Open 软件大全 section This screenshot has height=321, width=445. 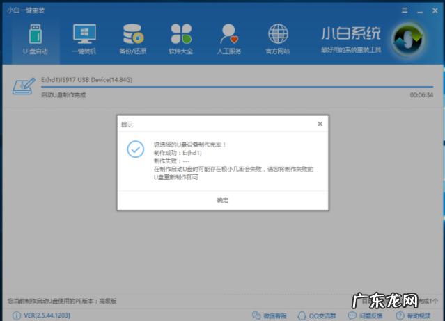pyautogui.click(x=181, y=40)
